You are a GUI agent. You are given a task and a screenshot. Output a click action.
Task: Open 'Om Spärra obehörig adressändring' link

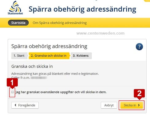pos(60,23)
